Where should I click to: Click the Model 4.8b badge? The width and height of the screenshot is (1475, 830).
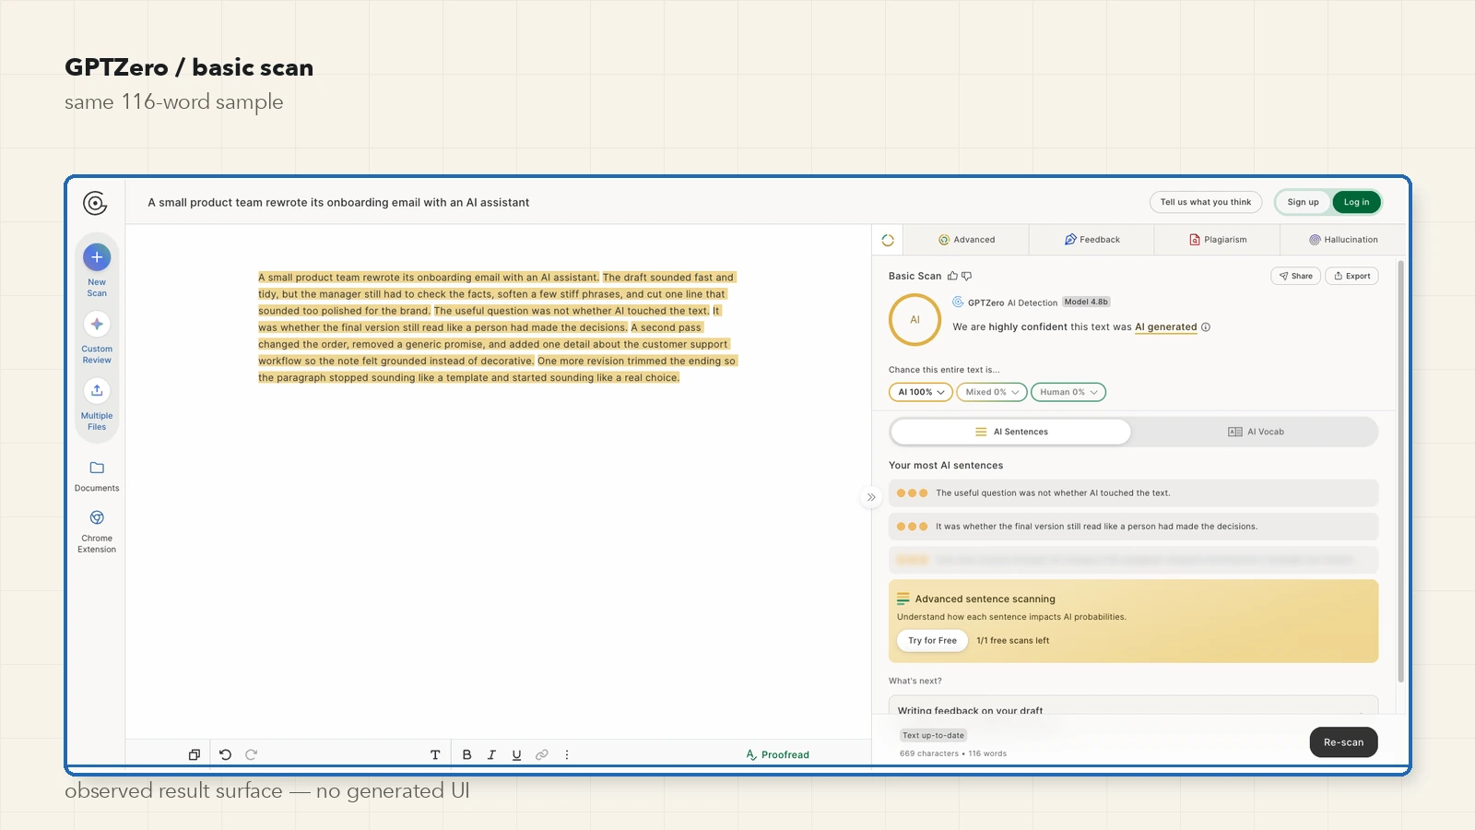[x=1086, y=302]
